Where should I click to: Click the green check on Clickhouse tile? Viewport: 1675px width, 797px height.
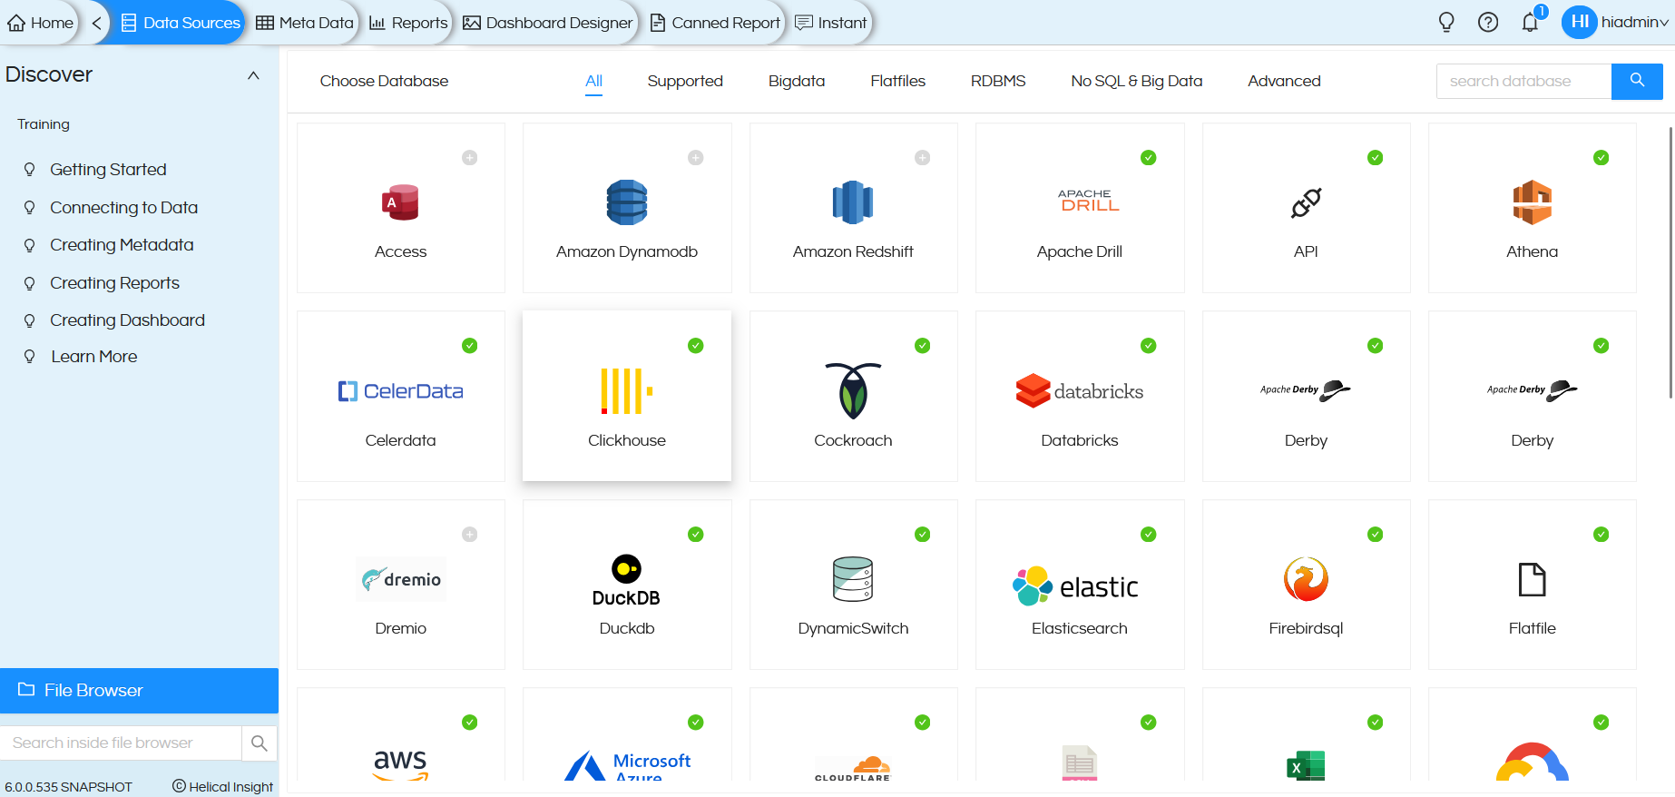coord(696,346)
